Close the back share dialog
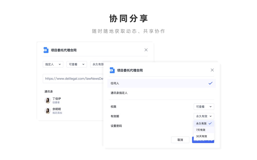257x160 pixels. click(146, 50)
